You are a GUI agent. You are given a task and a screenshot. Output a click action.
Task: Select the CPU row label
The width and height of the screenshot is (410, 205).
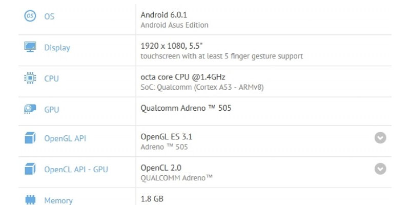(52, 79)
